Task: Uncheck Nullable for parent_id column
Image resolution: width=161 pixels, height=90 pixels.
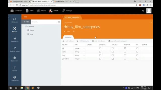Action: (x=113, y=59)
